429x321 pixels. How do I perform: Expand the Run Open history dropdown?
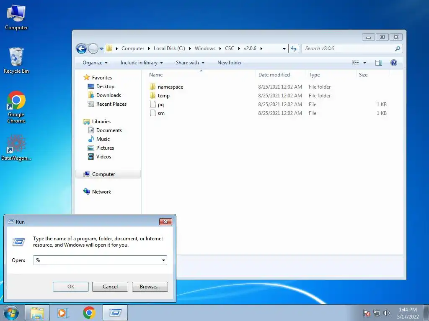click(164, 260)
